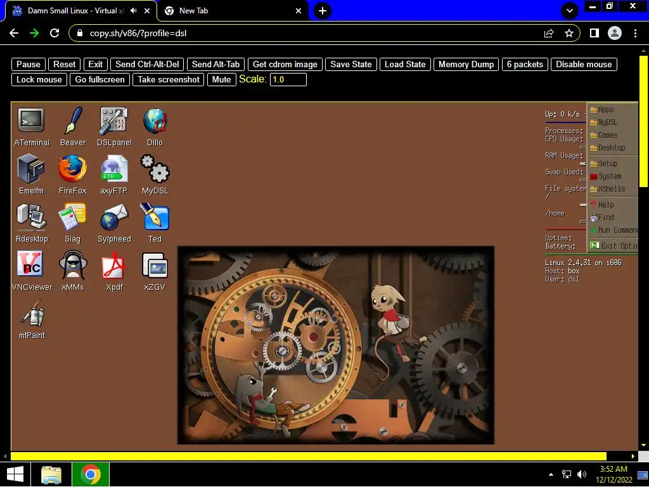Switch to the New Tab tab
This screenshot has height=487, width=649.
point(232,11)
